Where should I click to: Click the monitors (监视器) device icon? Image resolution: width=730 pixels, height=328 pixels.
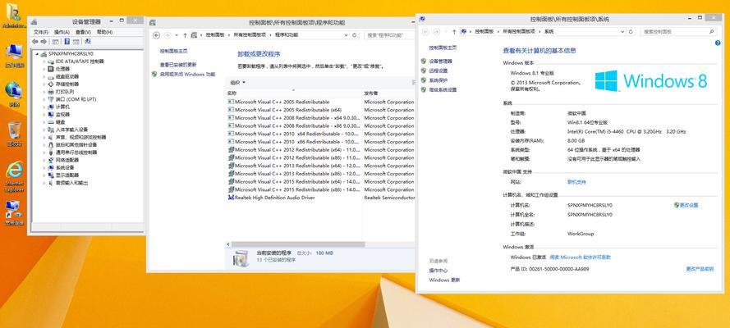pyautogui.click(x=51, y=114)
